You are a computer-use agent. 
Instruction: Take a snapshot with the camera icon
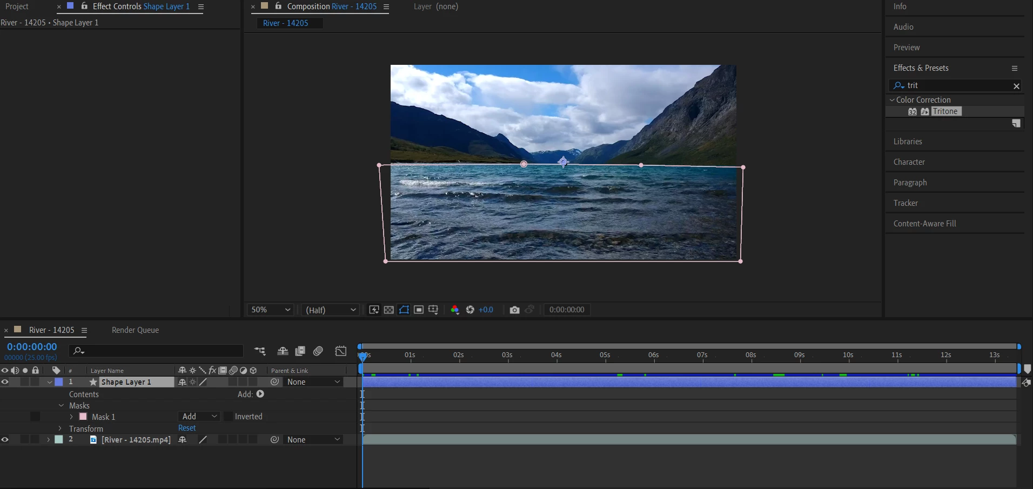[514, 310]
